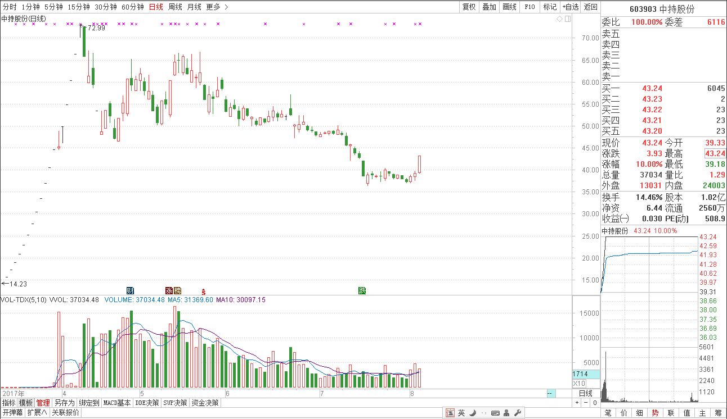The image size is (727, 419).
Task: Click the person icon in IME bar
Action: tap(507, 413)
